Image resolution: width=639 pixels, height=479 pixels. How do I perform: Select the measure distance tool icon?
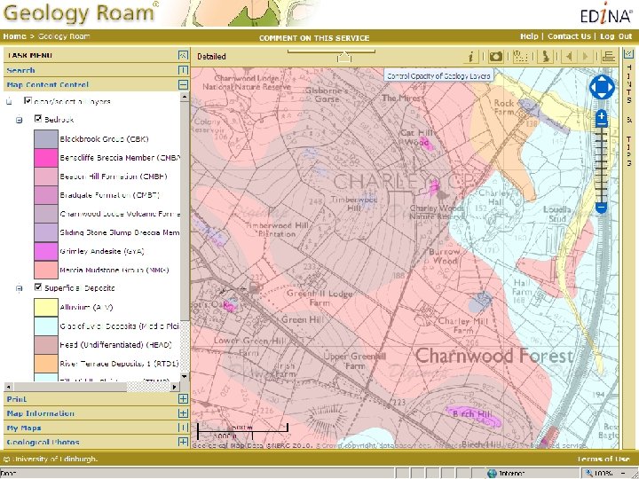tap(520, 57)
